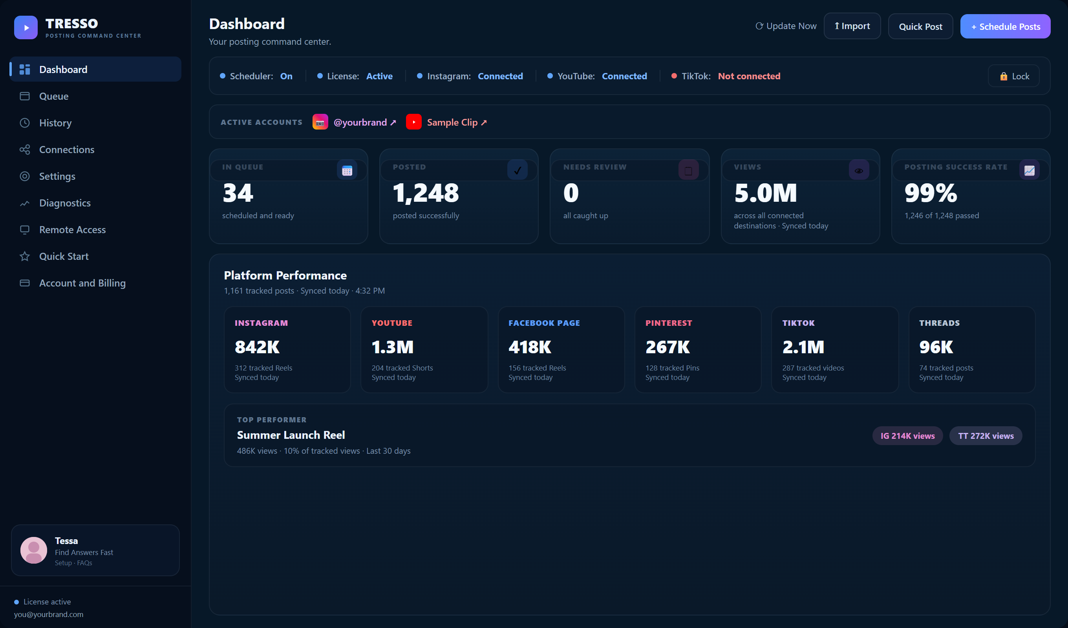Image resolution: width=1068 pixels, height=628 pixels.
Task: Click the License active indicator in sidebar
Action: tap(42, 602)
